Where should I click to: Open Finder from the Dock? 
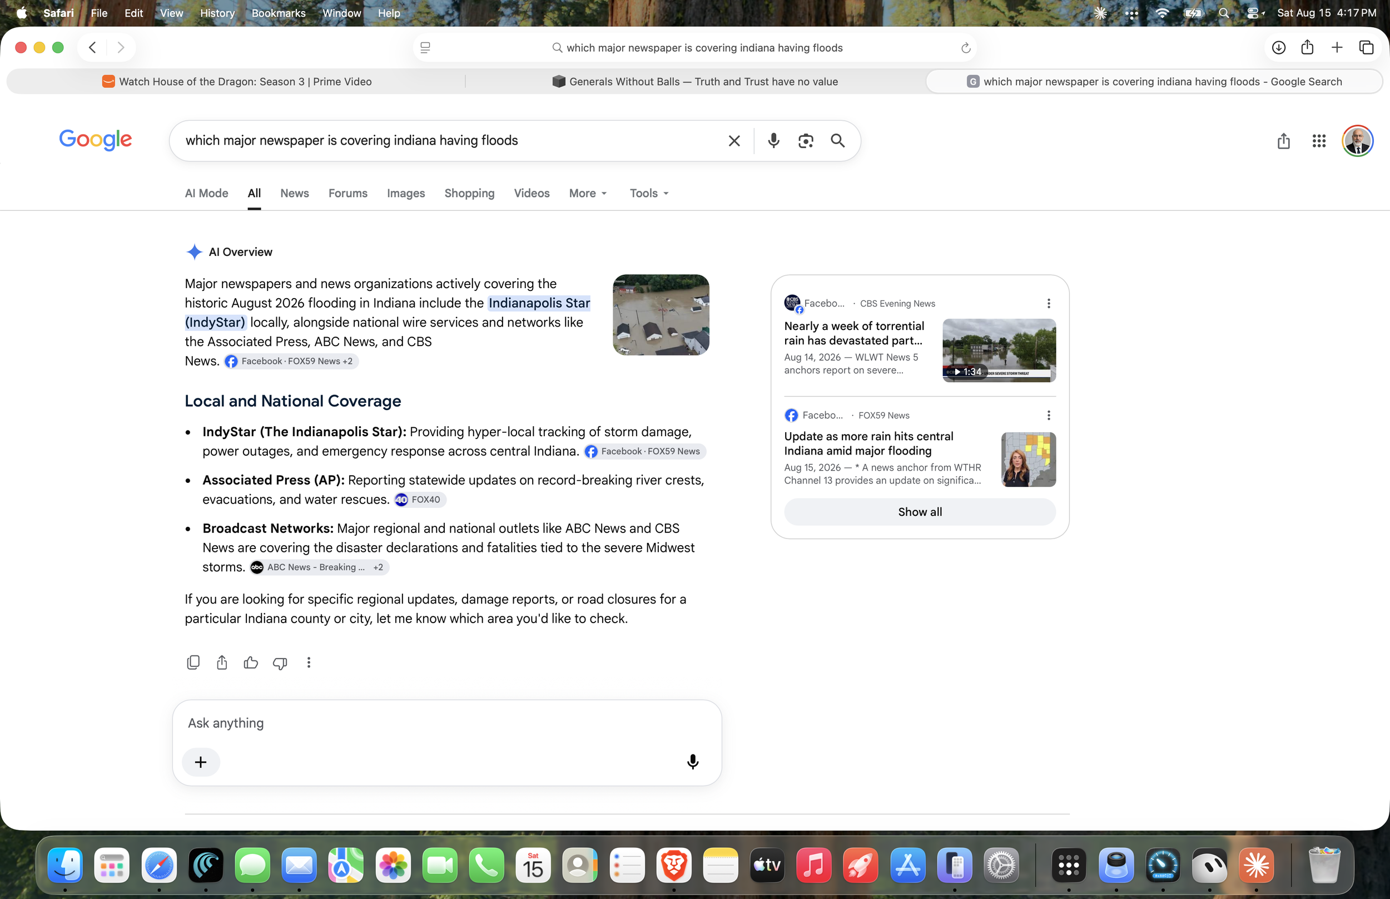[x=65, y=865]
